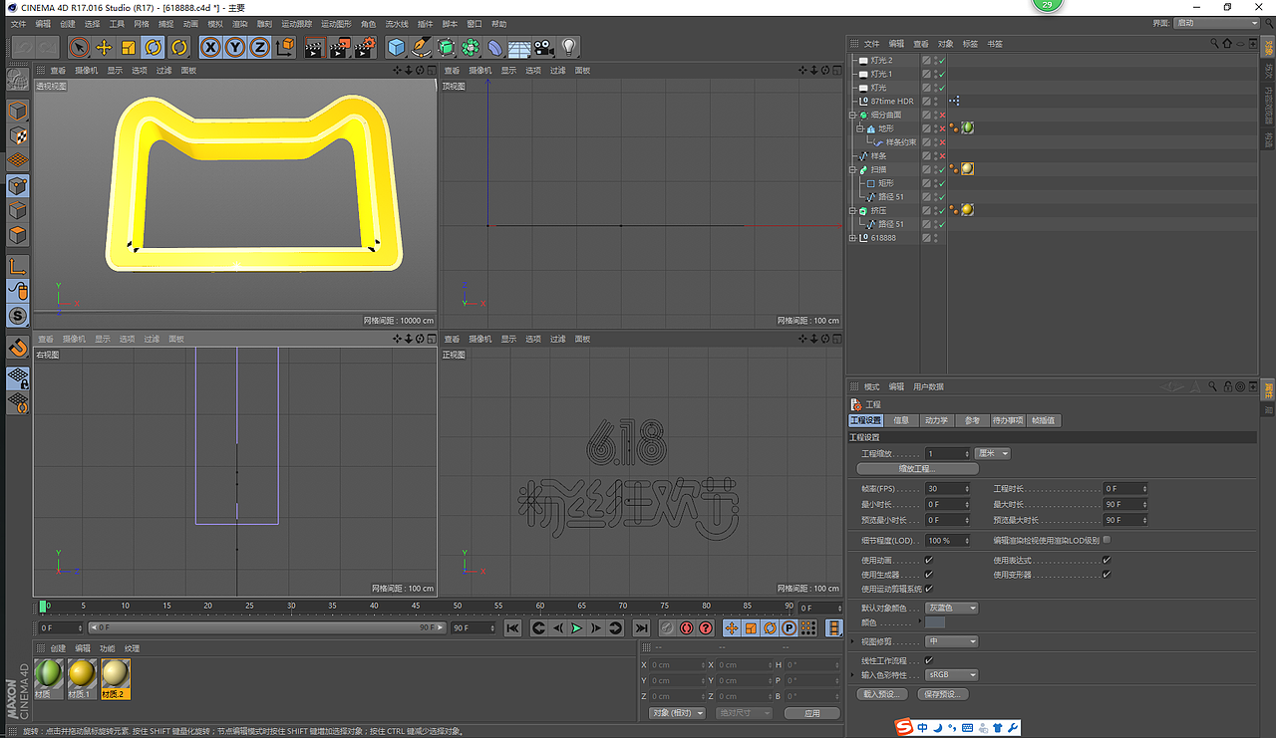Screen dimensions: 1276x738
Task: Add a Camera object
Action: 543,47
